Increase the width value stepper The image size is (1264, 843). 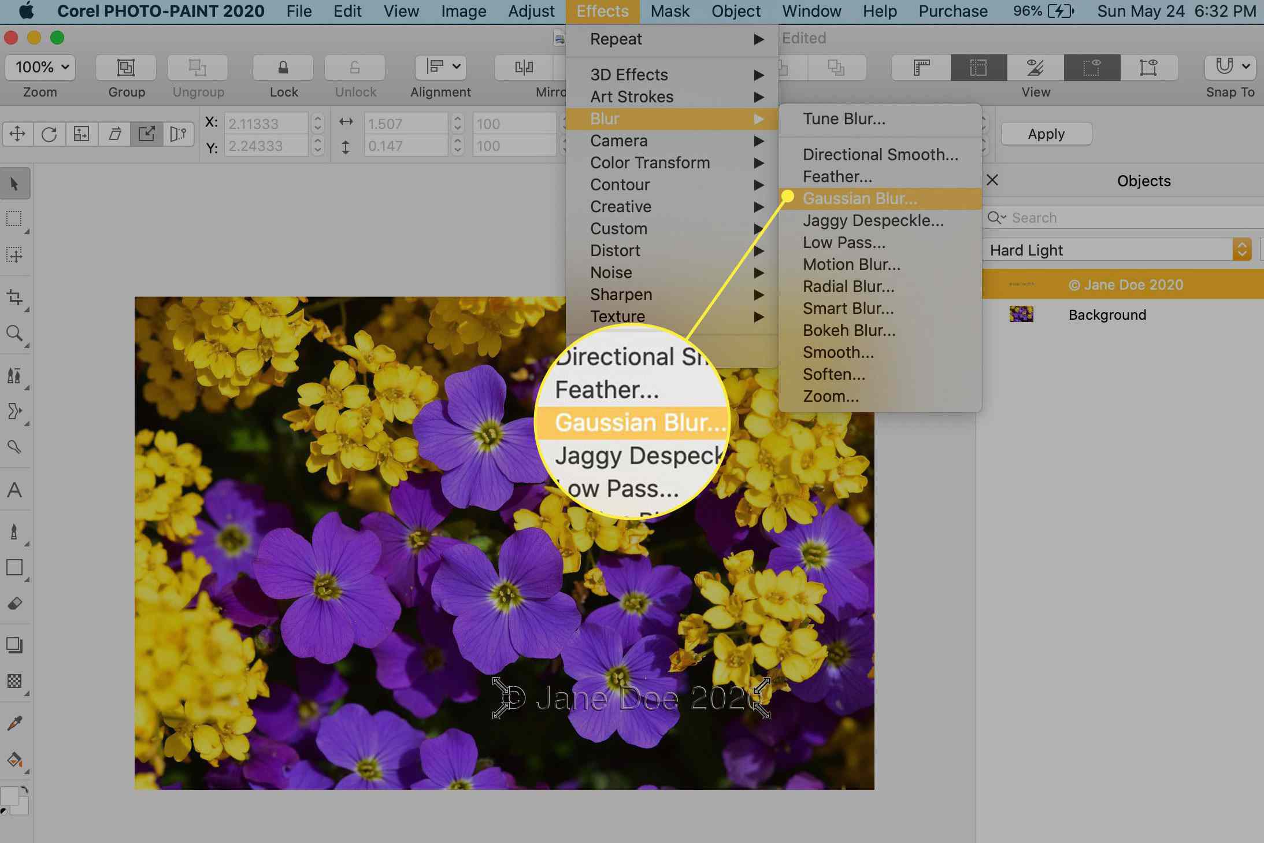[458, 119]
